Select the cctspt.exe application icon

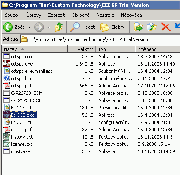(x=7, y=64)
